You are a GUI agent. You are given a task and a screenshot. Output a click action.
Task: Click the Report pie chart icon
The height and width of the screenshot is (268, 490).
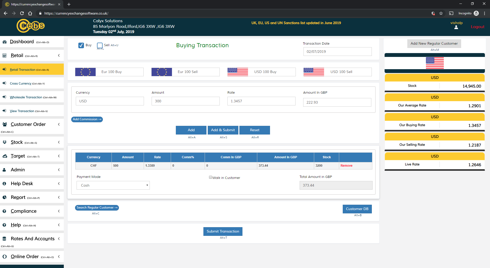click(5, 197)
